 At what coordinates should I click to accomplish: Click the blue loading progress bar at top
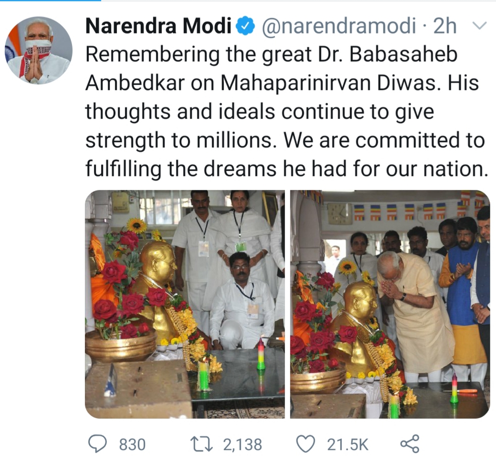tap(51, 0)
